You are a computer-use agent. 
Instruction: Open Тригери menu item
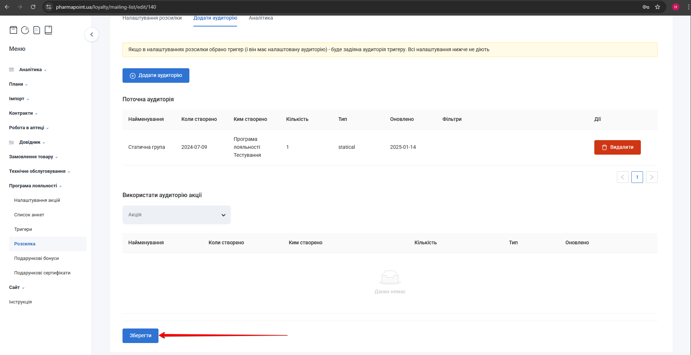pyautogui.click(x=23, y=229)
